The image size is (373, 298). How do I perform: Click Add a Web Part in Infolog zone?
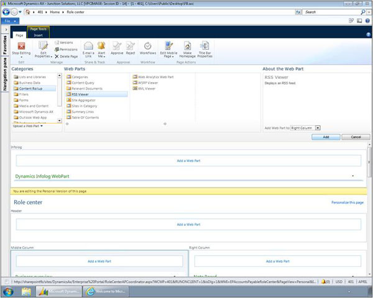coord(188,161)
